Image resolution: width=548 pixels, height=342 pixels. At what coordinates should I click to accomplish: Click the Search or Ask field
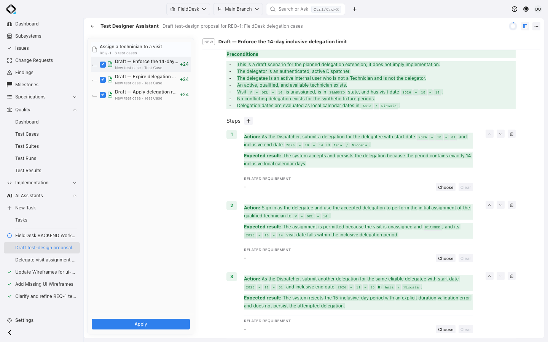coord(306,9)
